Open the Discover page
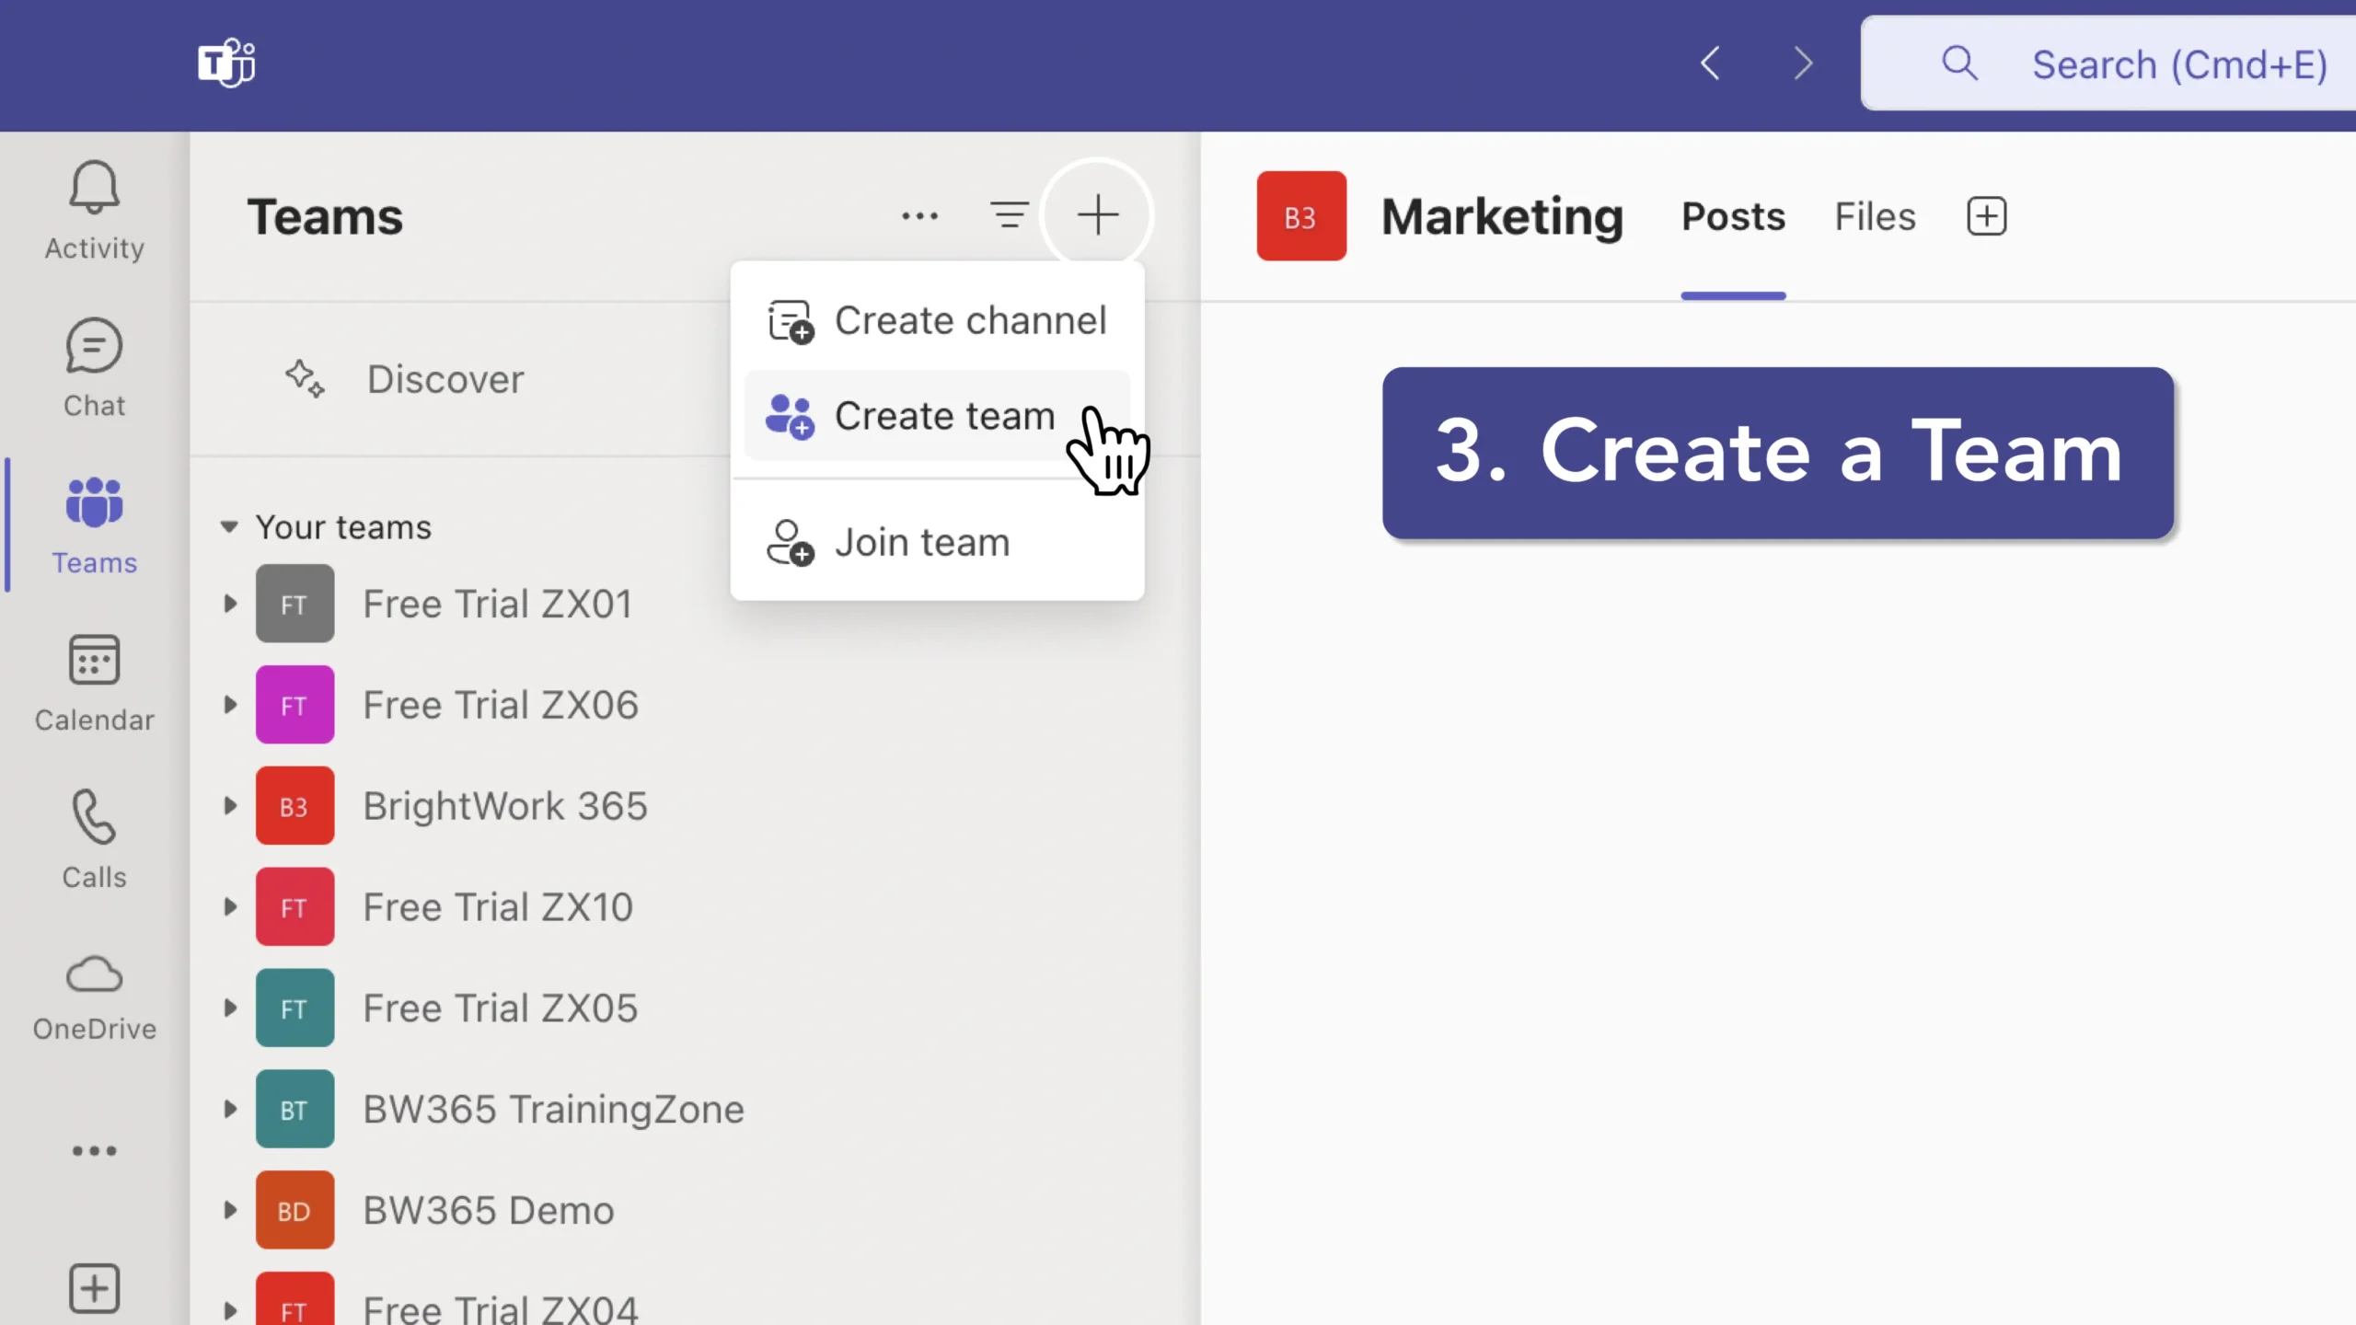 click(445, 378)
